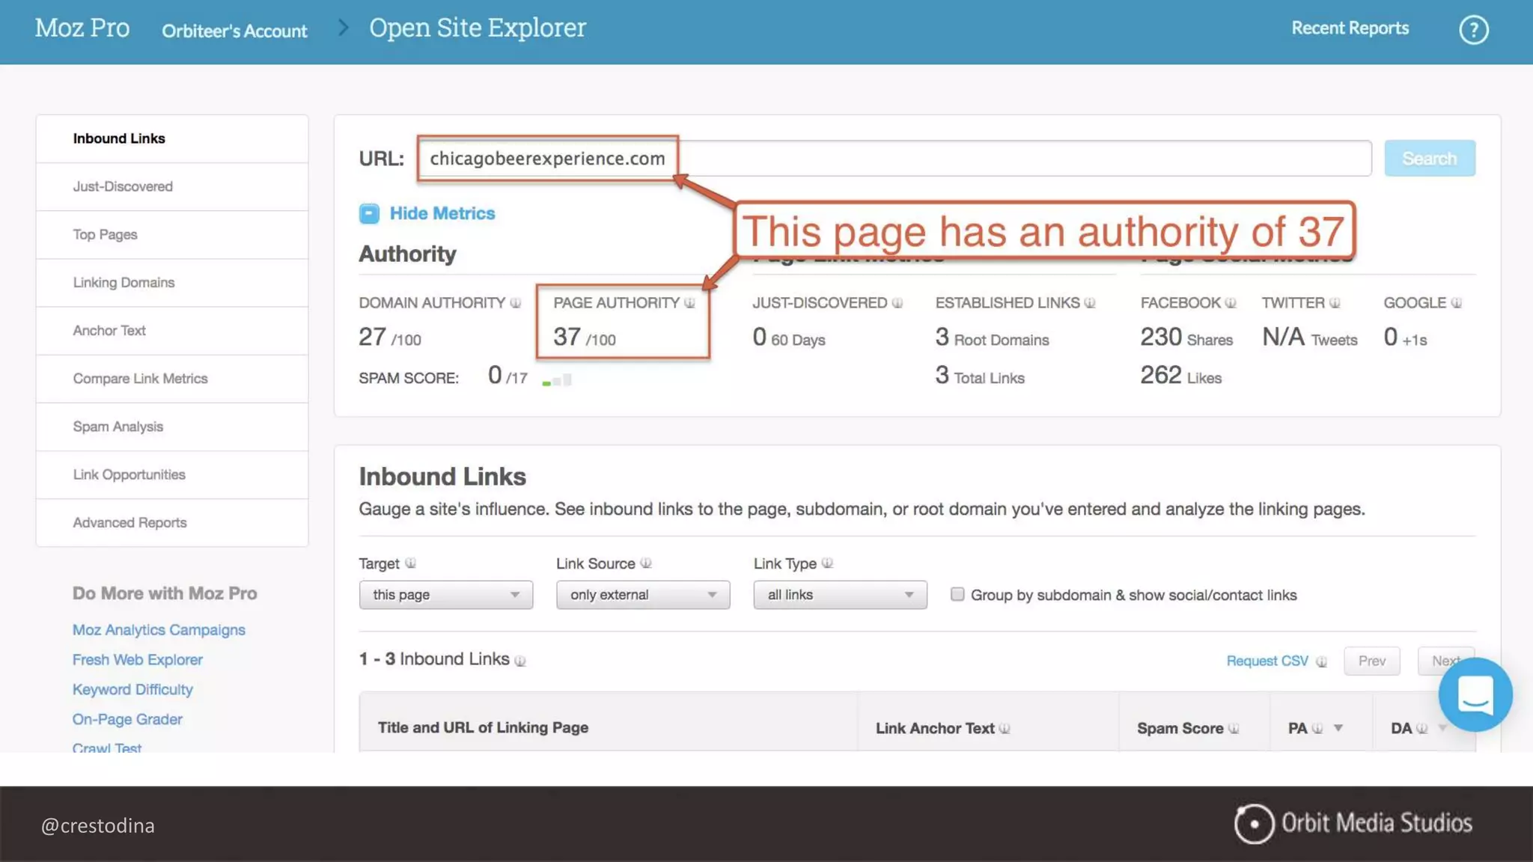Screen dimensions: 1533x862
Task: Click the Page Authority info icon
Action: (689, 303)
